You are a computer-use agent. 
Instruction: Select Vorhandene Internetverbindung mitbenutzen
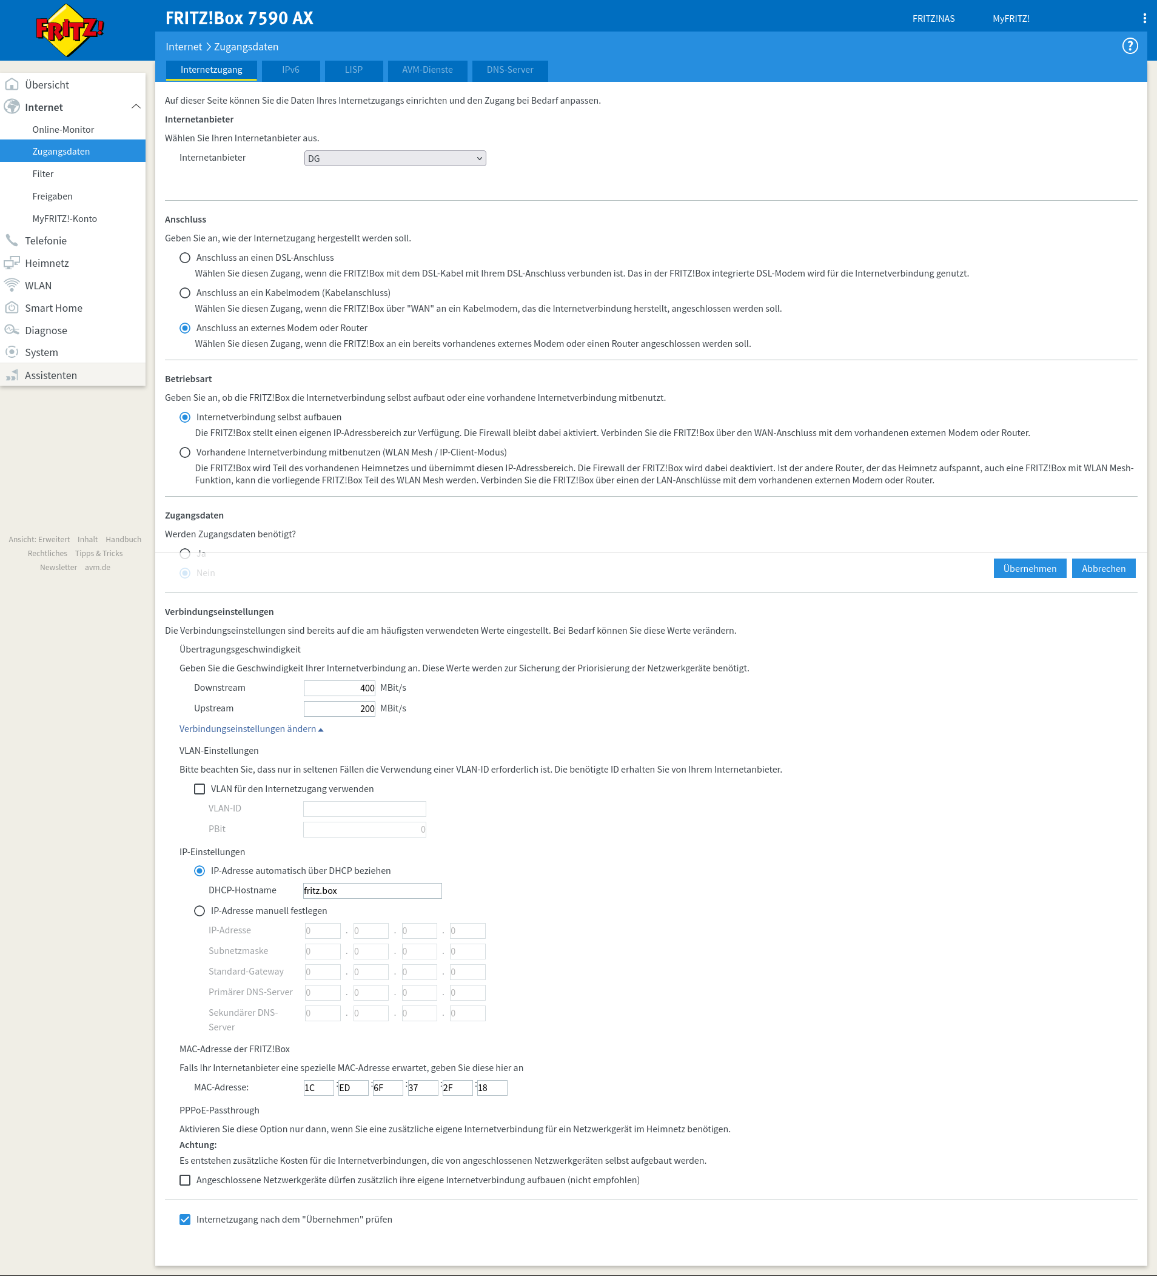(185, 452)
